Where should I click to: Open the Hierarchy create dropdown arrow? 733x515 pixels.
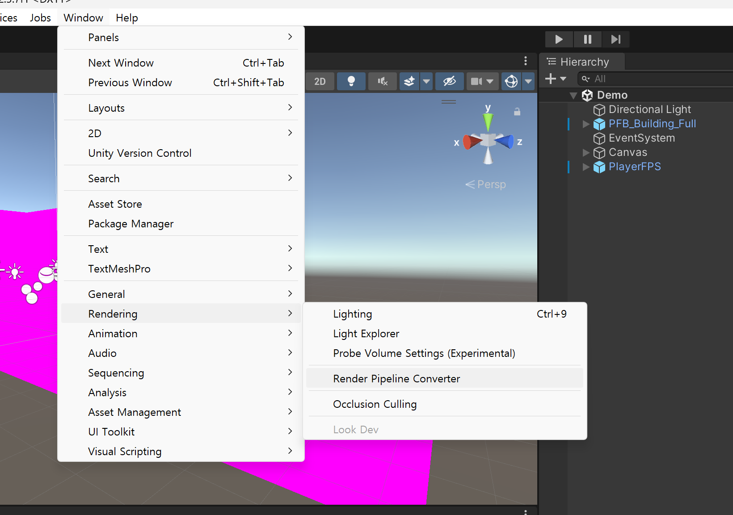click(x=563, y=79)
